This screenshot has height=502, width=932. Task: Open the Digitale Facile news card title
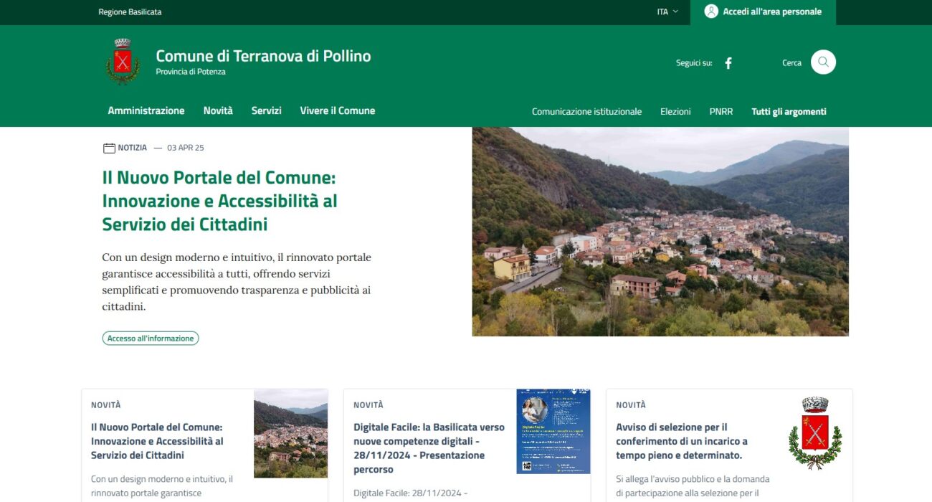[x=429, y=448]
